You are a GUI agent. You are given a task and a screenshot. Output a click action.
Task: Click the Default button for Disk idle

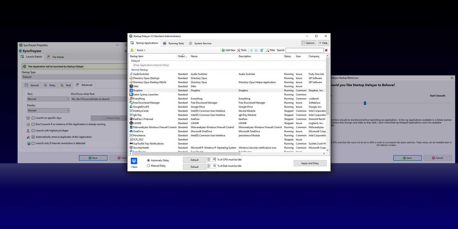194,167
